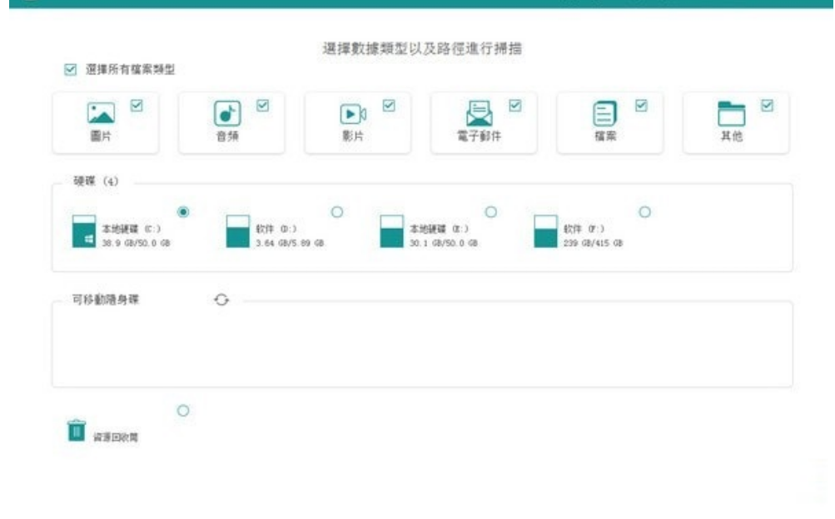
Task: Select the D: drive radio button
Action: click(x=337, y=212)
